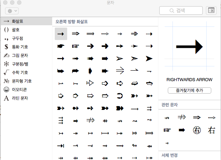Screen dimensions: 221x160
Task: Click the 오른쪽 방향 화살표 section header
Action: (x=71, y=22)
